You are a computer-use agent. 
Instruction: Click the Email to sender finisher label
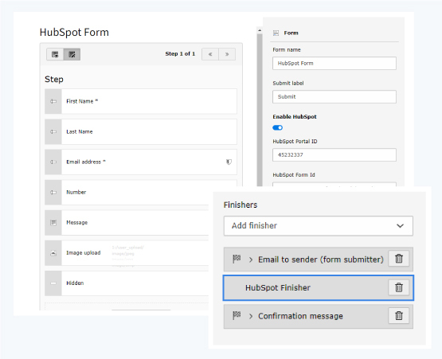coord(321,259)
